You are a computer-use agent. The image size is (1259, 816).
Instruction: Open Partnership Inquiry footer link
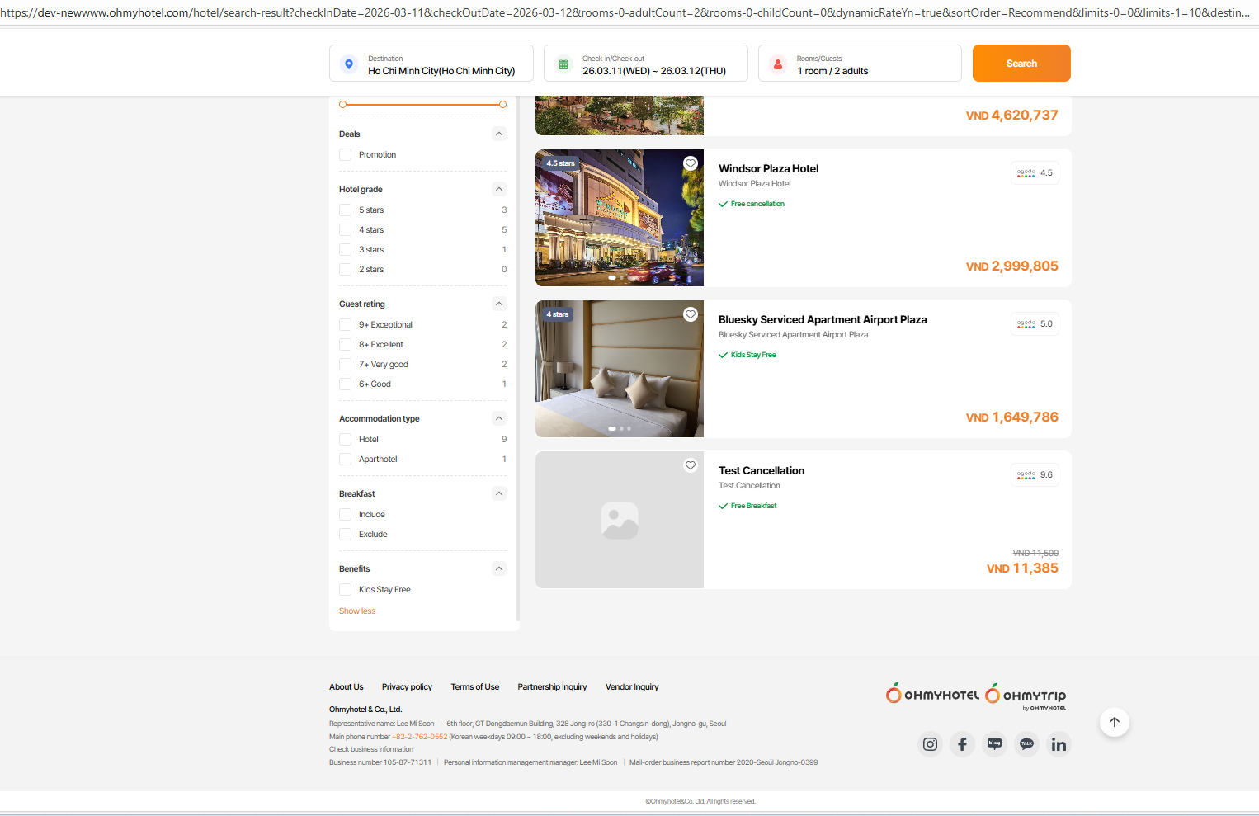[552, 687]
